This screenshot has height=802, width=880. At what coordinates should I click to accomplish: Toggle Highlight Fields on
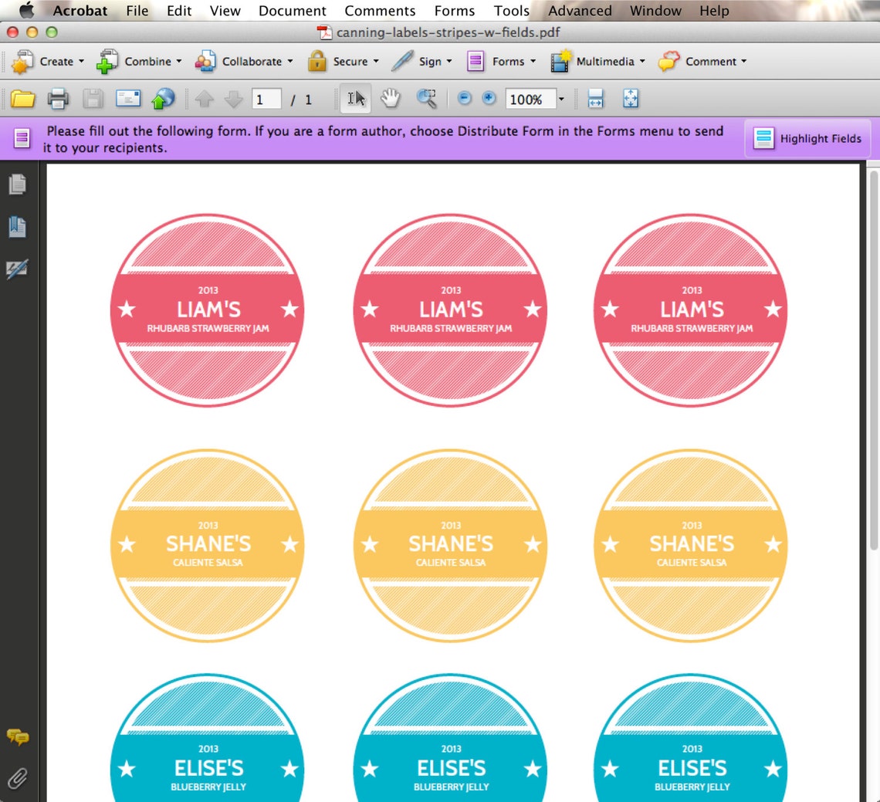(x=807, y=138)
